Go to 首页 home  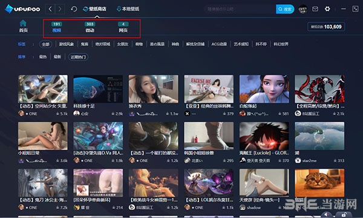click(x=23, y=26)
